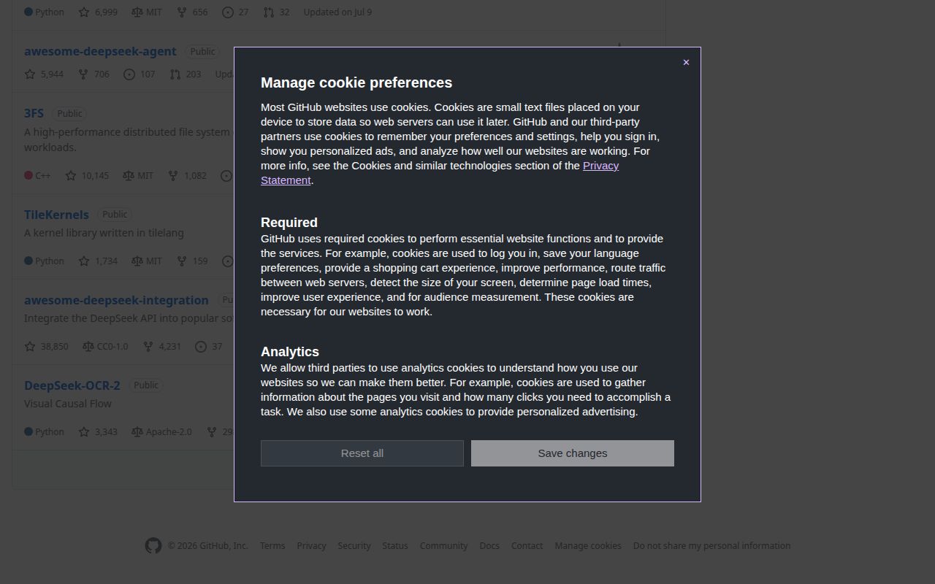Click the fork icon beside 1,082
The image size is (935, 584).
coord(173,176)
